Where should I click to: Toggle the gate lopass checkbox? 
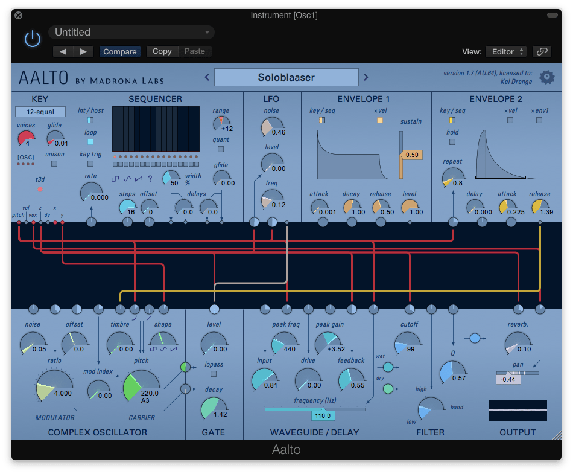[x=214, y=374]
